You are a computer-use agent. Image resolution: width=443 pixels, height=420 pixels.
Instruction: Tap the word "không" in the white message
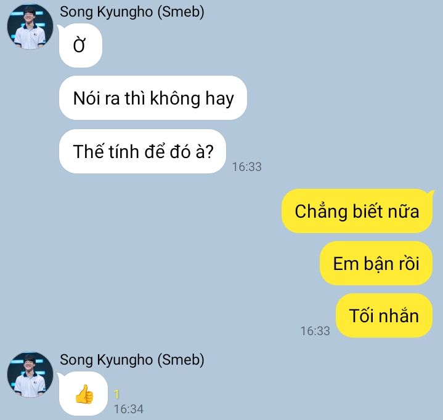pyautogui.click(x=175, y=99)
